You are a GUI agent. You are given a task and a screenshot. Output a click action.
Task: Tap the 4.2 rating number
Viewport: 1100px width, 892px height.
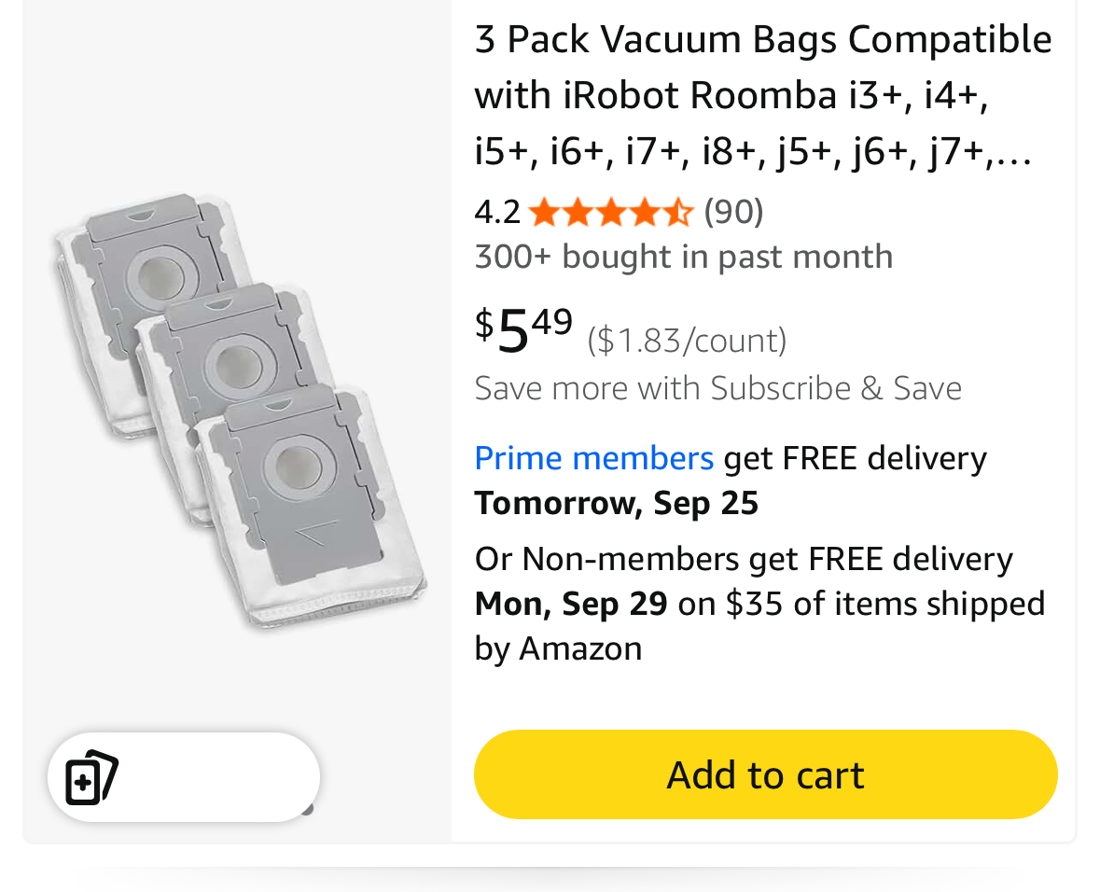pos(497,213)
